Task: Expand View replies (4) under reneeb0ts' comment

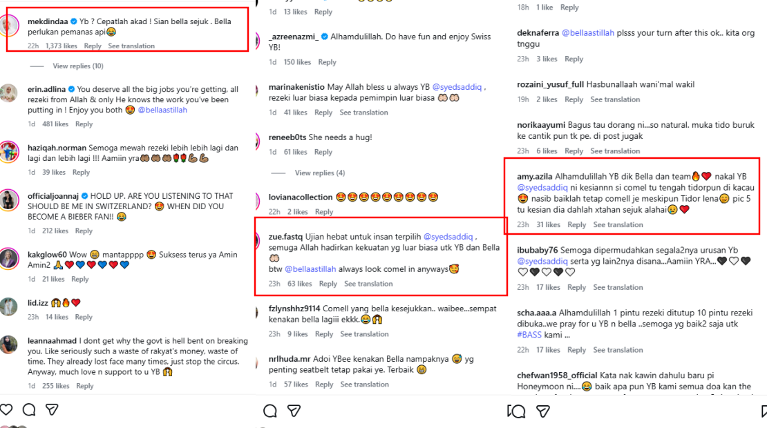Action: coord(319,173)
